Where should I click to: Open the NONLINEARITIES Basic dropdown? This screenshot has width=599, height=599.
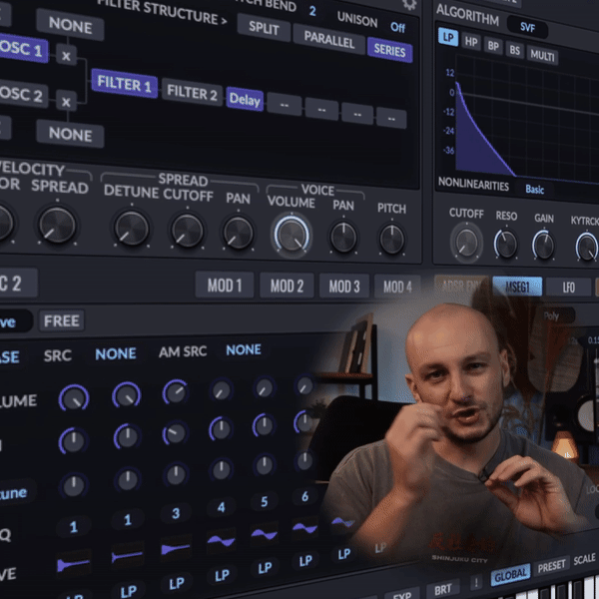coord(535,189)
